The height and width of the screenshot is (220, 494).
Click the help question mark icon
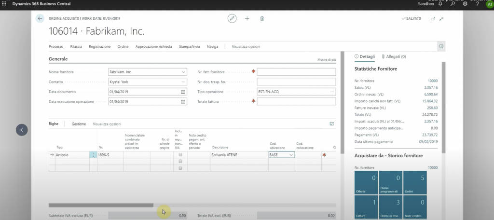[478, 4]
